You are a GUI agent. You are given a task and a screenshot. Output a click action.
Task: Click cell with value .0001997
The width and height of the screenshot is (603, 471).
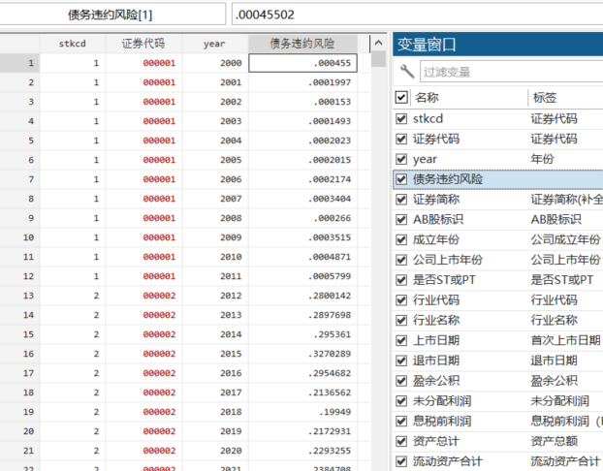(302, 82)
